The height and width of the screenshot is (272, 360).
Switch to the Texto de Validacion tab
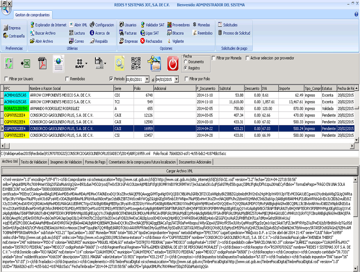(x=34, y=162)
